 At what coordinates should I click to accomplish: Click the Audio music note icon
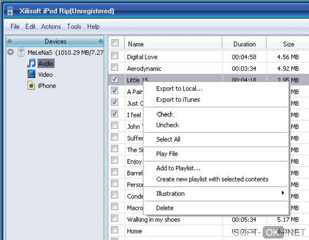pos(31,63)
